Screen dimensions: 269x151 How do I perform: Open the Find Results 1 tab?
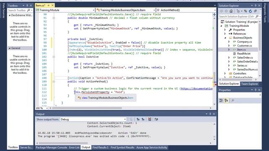click(x=100, y=147)
